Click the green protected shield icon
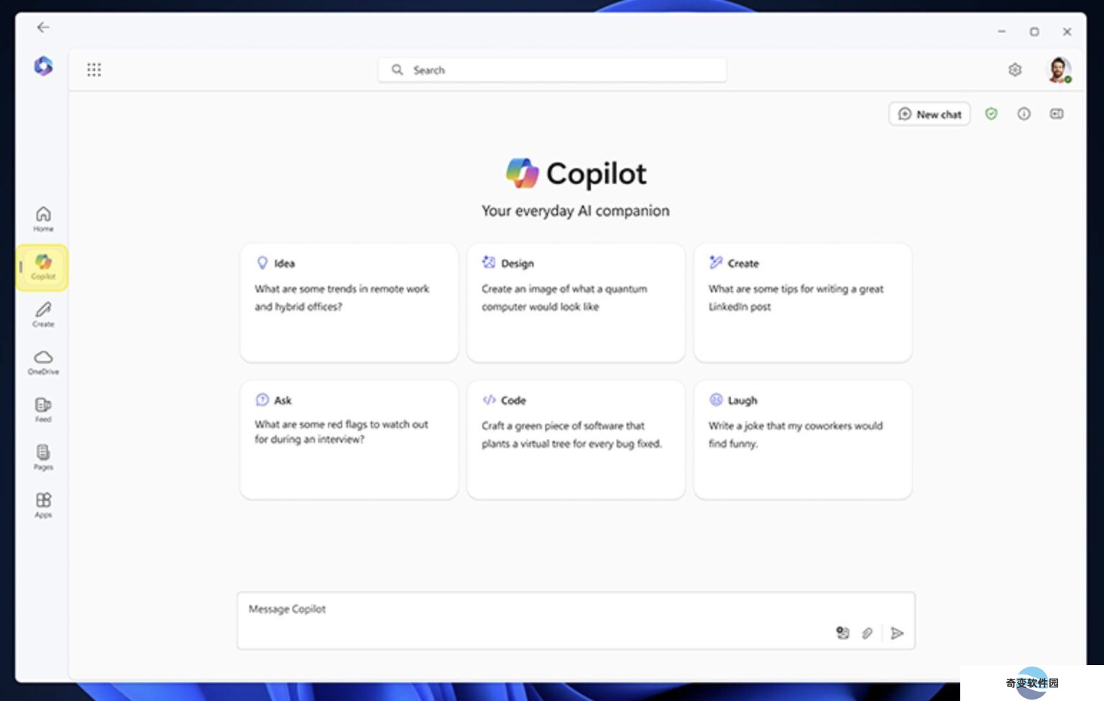Image resolution: width=1104 pixels, height=701 pixels. coord(991,114)
